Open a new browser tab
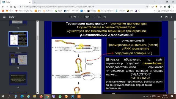 (x=35, y=2)
